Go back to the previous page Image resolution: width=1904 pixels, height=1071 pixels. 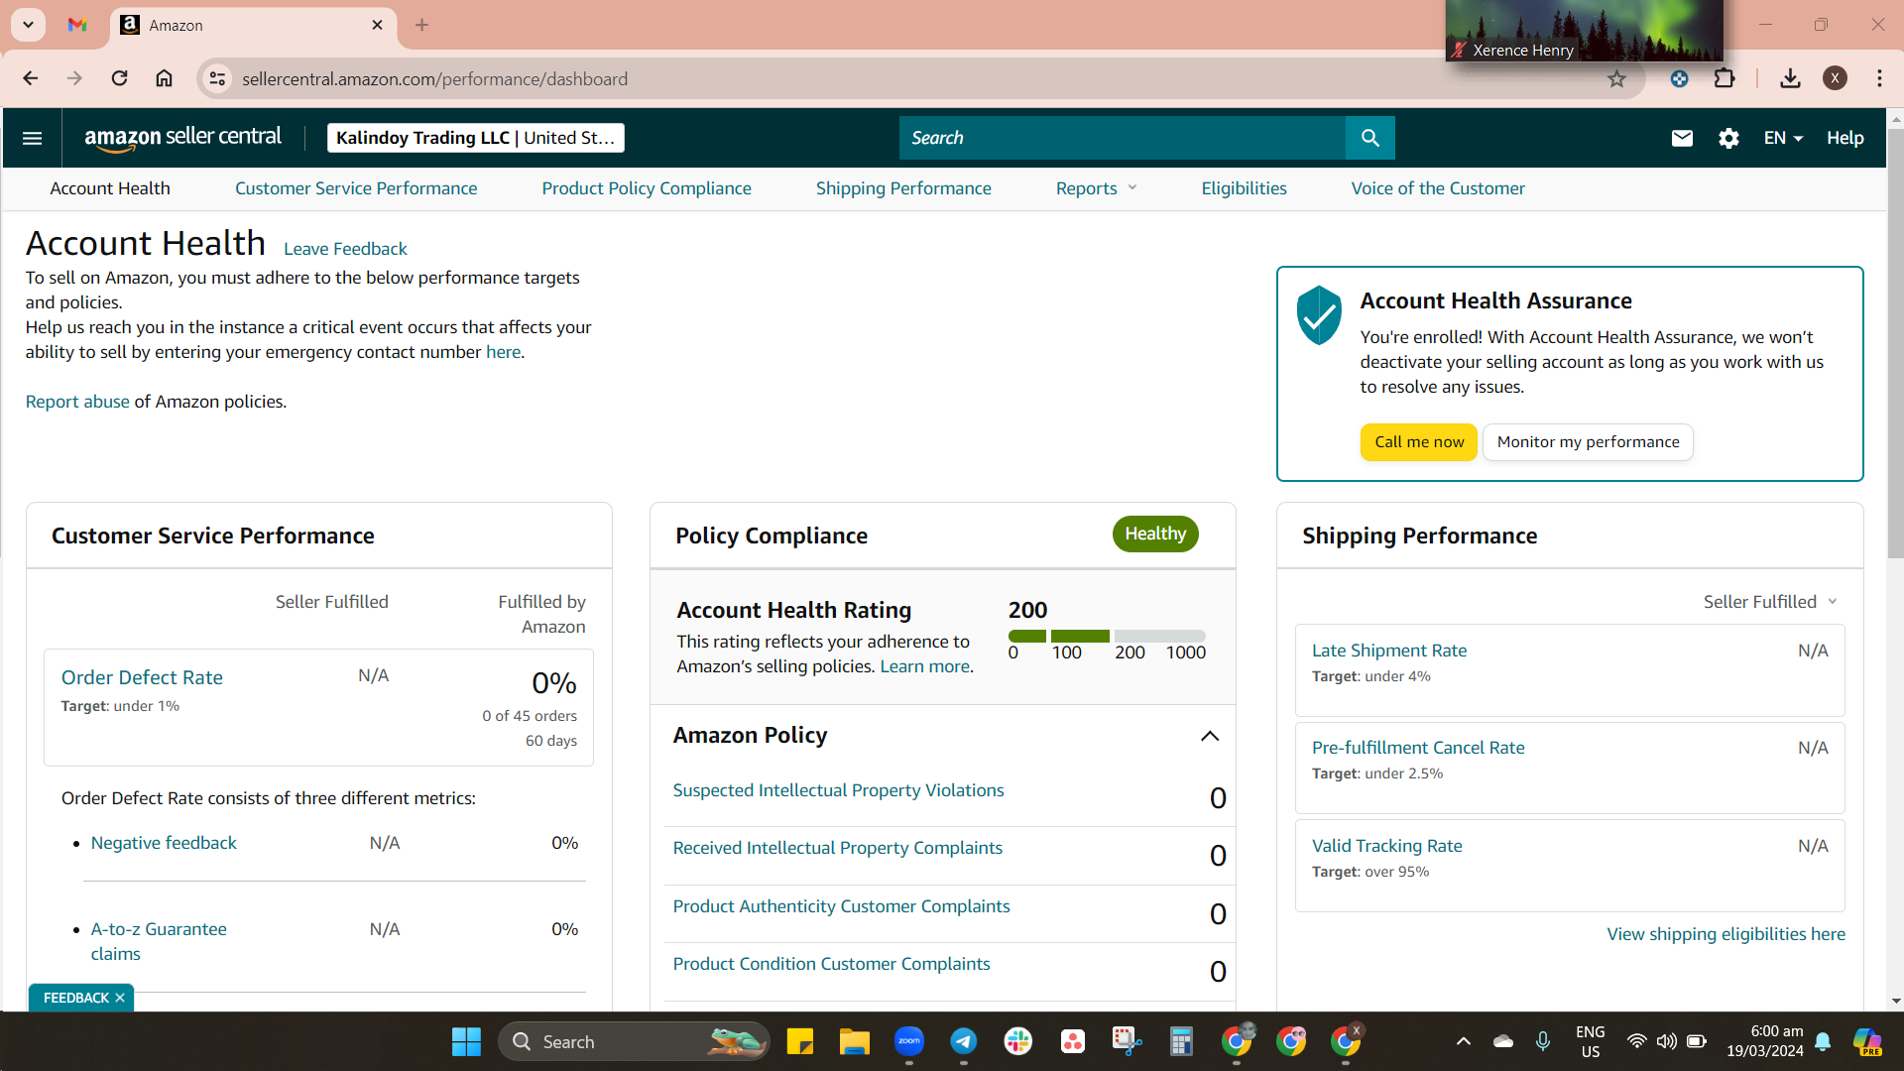tap(31, 78)
